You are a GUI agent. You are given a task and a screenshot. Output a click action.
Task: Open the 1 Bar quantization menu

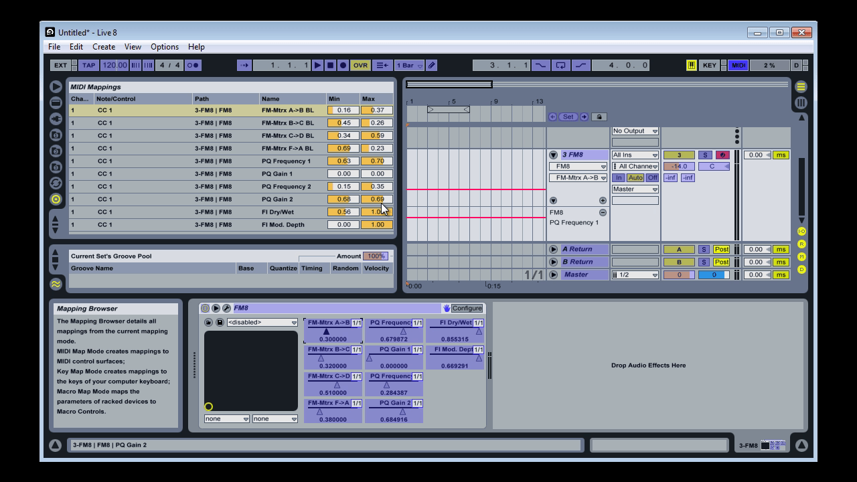(409, 65)
